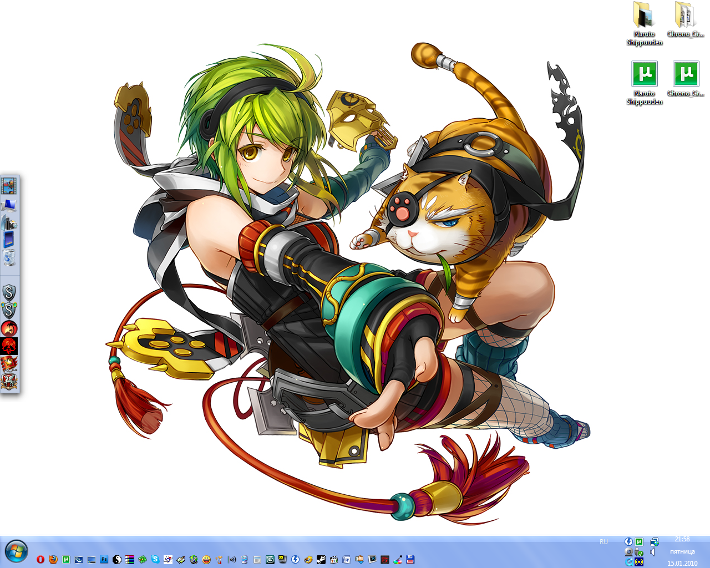Viewport: 710px width, 568px height.
Task: Launch the red banner crown game icon
Action: pos(9,364)
